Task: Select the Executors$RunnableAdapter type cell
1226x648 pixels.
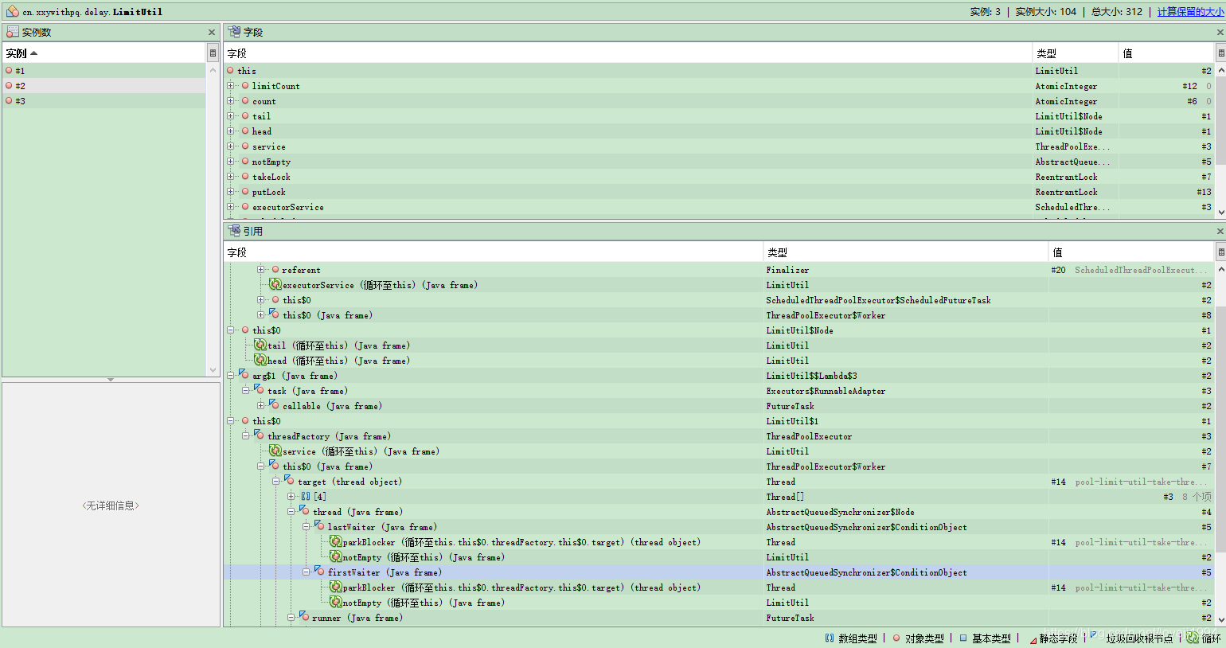Action: tap(905, 391)
